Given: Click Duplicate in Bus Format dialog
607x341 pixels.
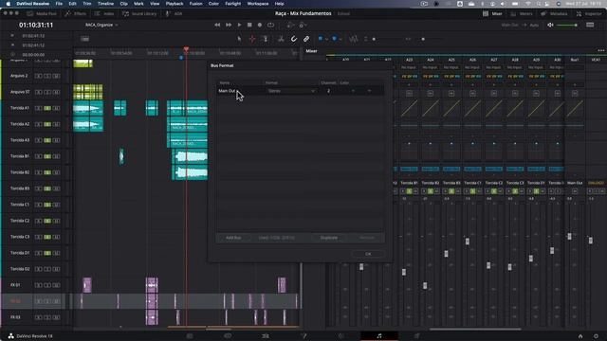Looking at the screenshot, I should (329, 238).
